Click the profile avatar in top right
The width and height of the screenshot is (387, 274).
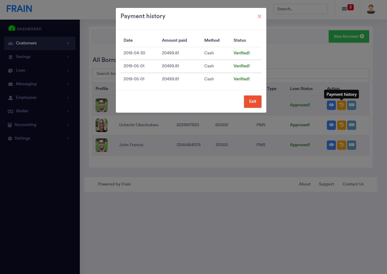(371, 9)
